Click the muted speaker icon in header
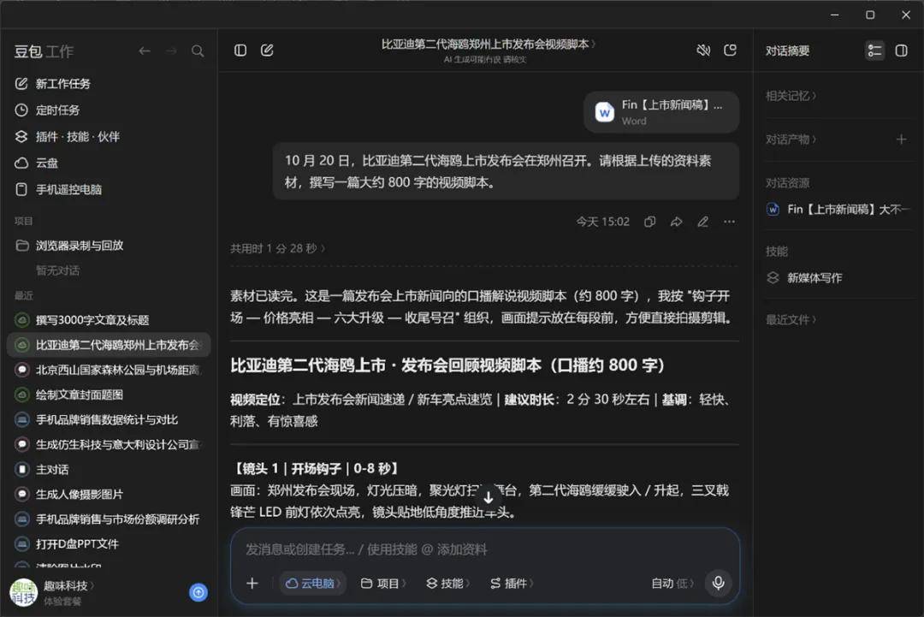The height and width of the screenshot is (617, 924). [703, 50]
